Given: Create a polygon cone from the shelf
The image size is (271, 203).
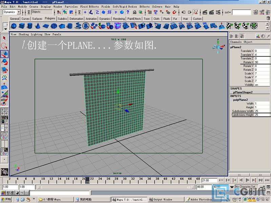Looking at the screenshot, I should 38,26.
